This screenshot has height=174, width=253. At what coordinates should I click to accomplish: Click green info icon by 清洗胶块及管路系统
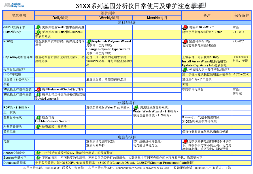point(136,107)
